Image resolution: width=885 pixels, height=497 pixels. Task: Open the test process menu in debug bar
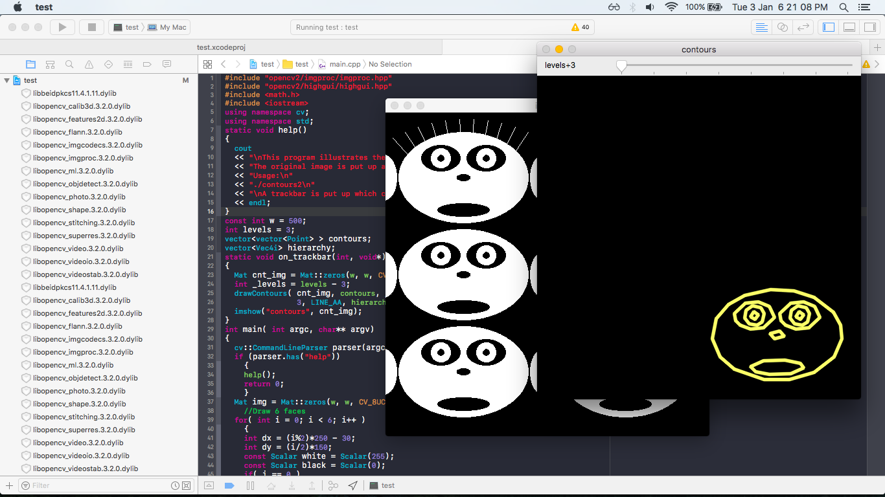point(382,485)
